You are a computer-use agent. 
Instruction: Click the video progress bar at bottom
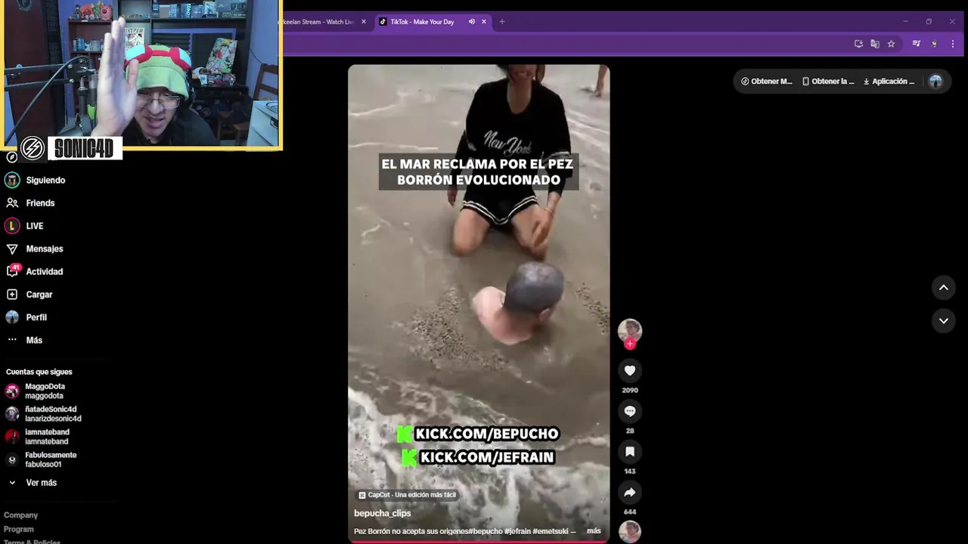tap(479, 541)
